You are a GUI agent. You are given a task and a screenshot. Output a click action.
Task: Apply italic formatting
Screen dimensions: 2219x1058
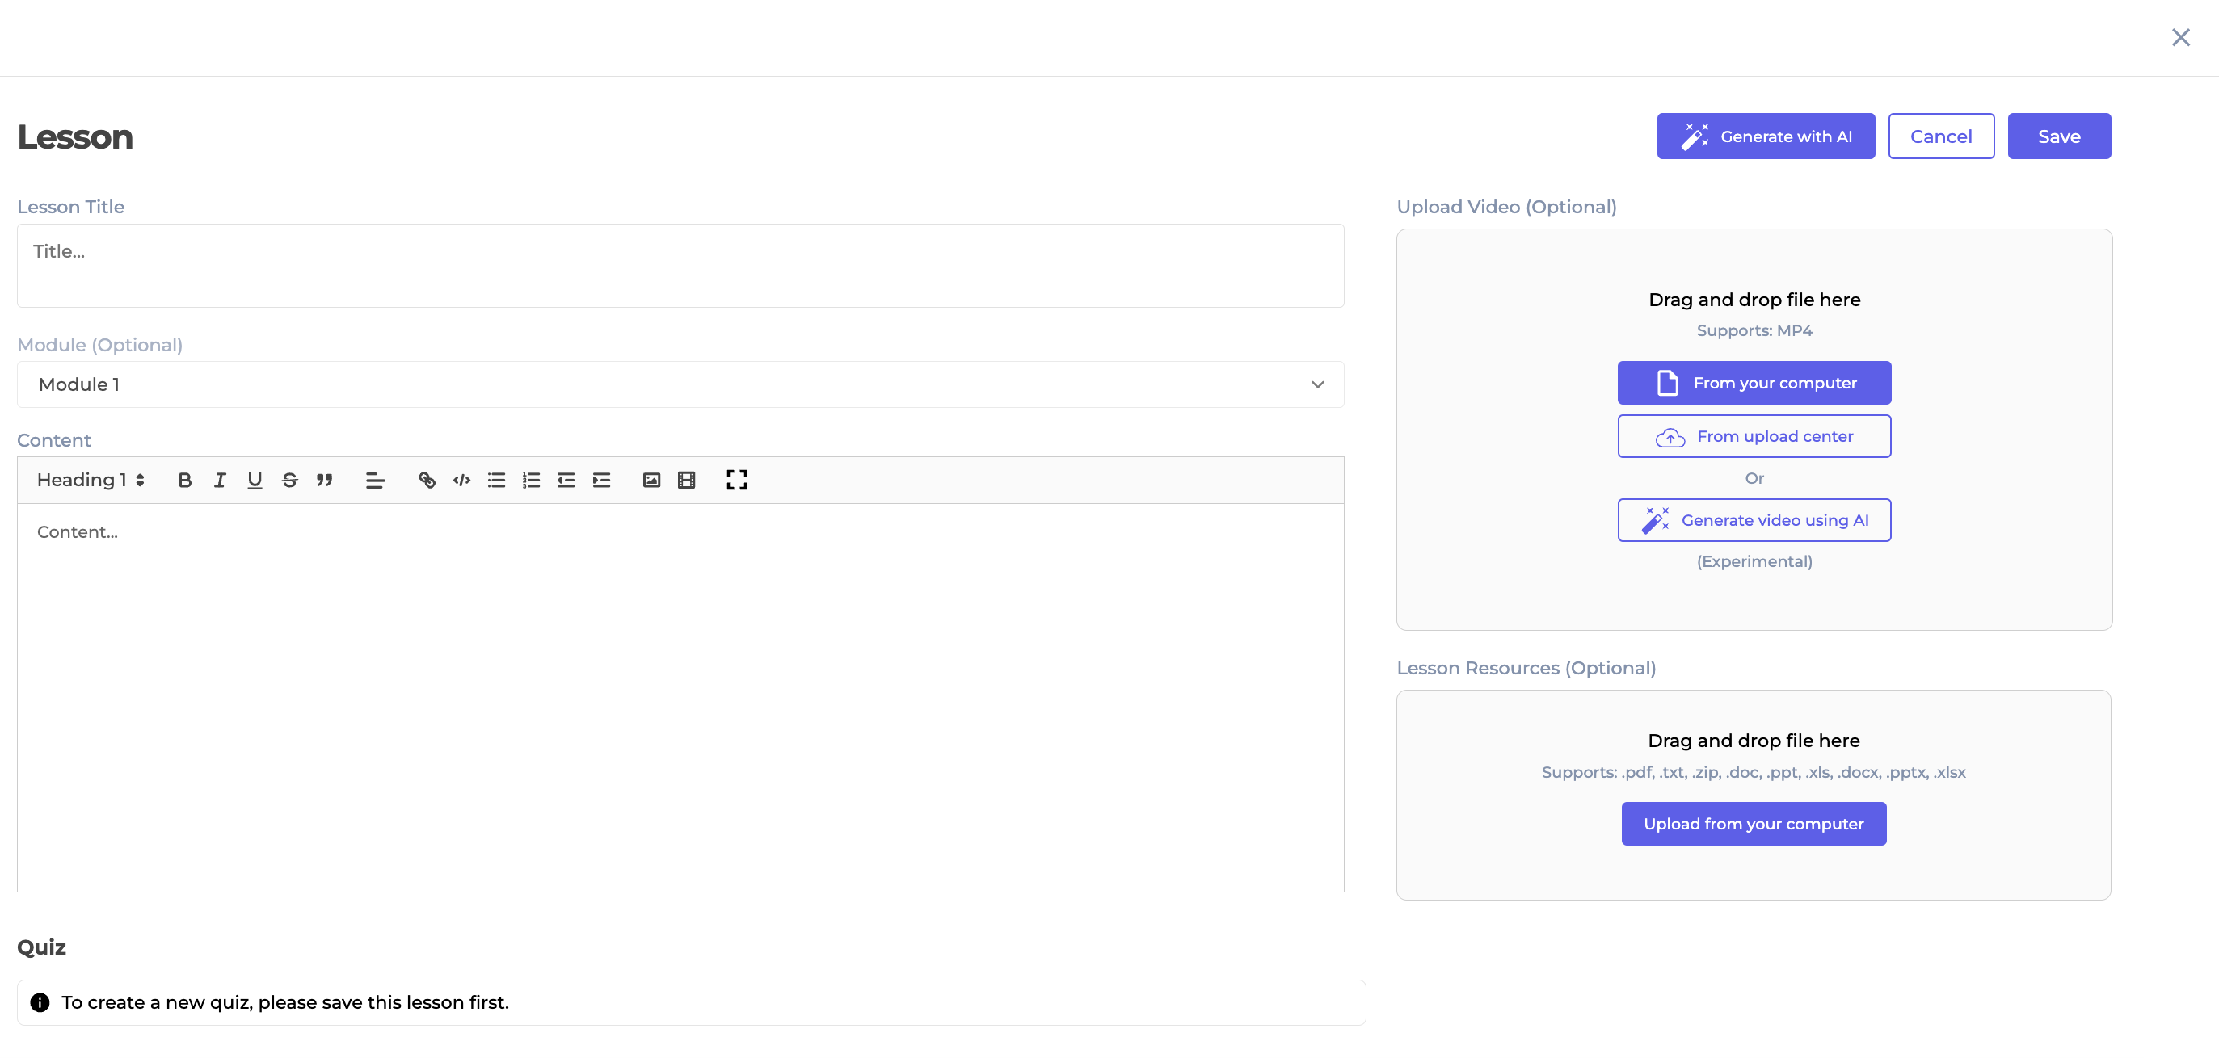point(220,481)
